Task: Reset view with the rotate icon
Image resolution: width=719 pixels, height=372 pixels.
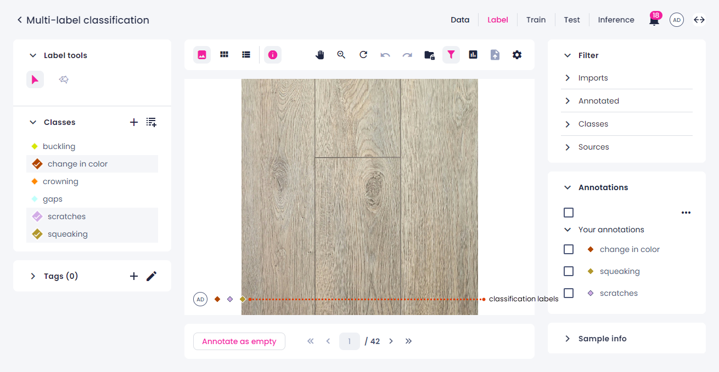Action: pyautogui.click(x=363, y=55)
